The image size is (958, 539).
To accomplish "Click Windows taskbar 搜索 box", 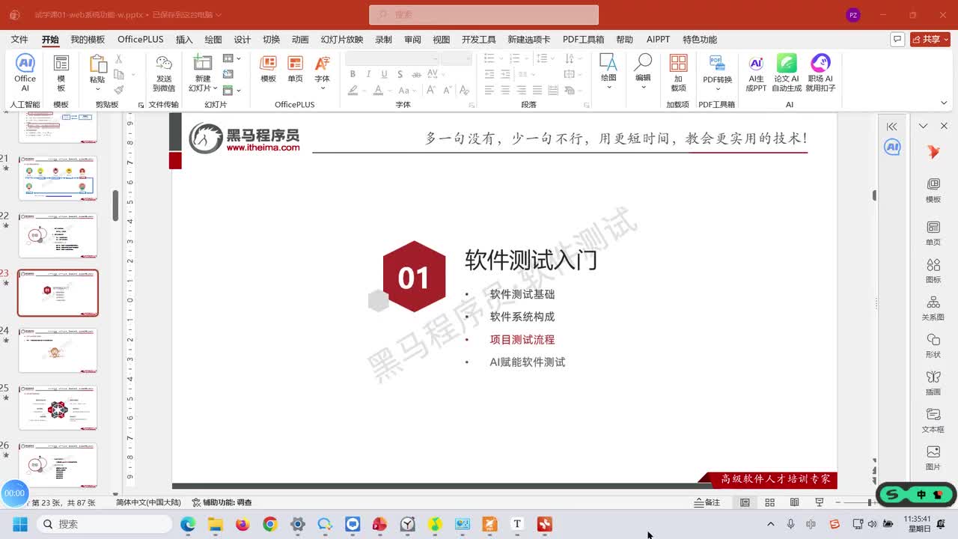I will 103,524.
